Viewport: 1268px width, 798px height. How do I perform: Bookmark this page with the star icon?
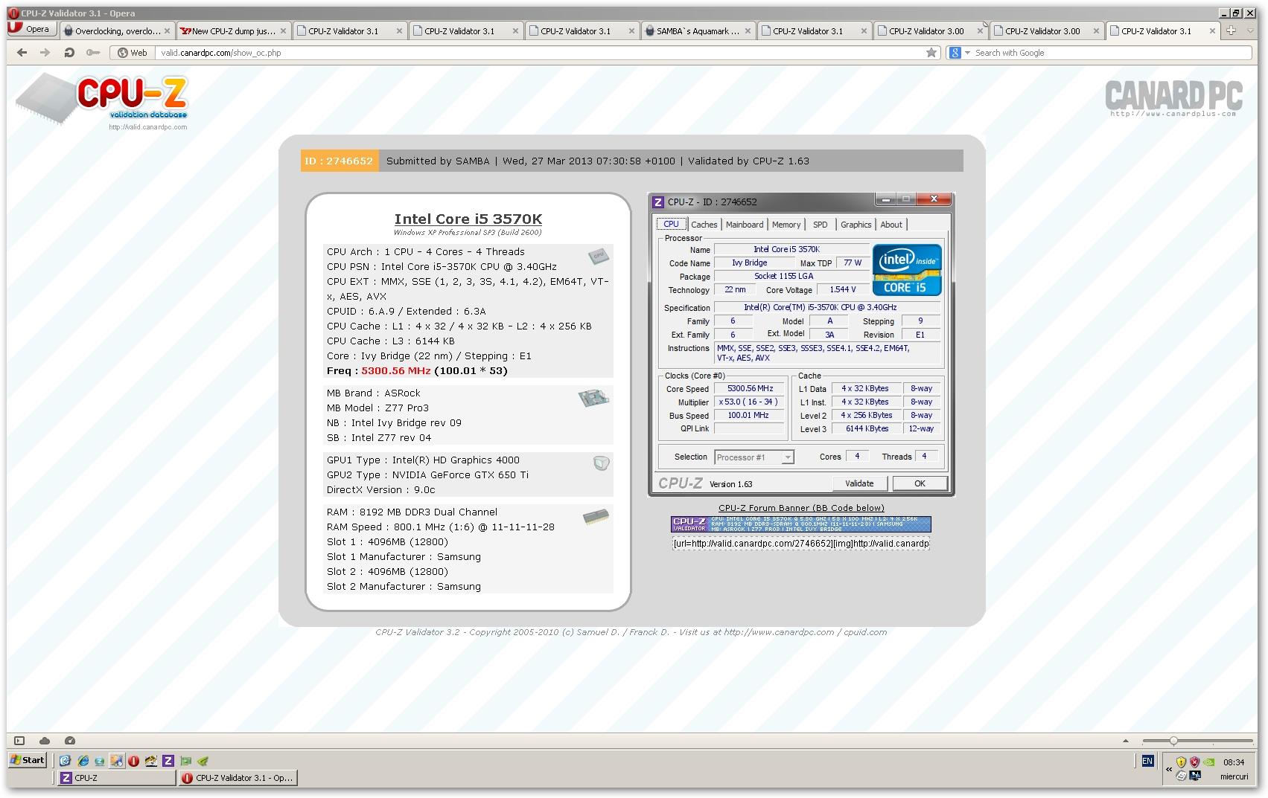pos(931,53)
